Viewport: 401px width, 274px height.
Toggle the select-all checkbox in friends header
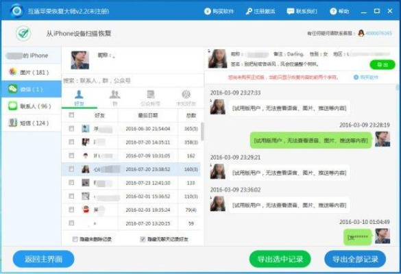(71, 115)
